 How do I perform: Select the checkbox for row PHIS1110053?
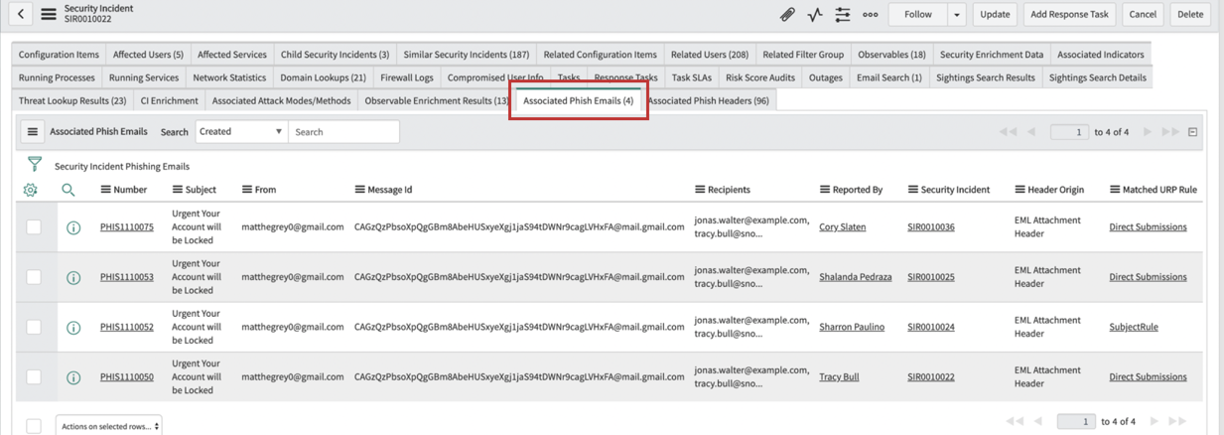tap(34, 277)
